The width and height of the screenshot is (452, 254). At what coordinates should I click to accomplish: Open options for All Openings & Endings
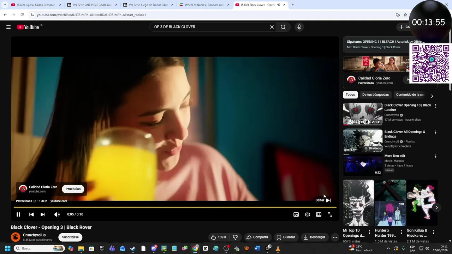point(436,132)
